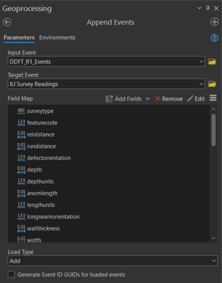
Task: Expand the Input Event dropdown list
Action: (201, 62)
